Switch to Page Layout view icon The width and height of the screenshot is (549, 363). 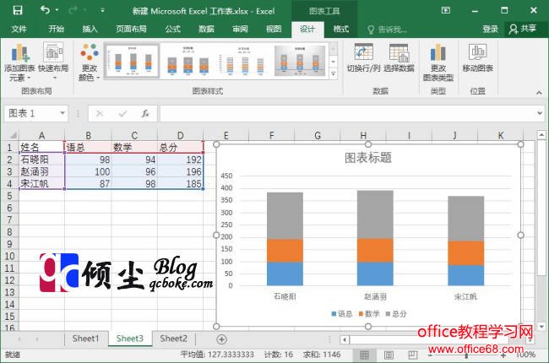[389, 355]
